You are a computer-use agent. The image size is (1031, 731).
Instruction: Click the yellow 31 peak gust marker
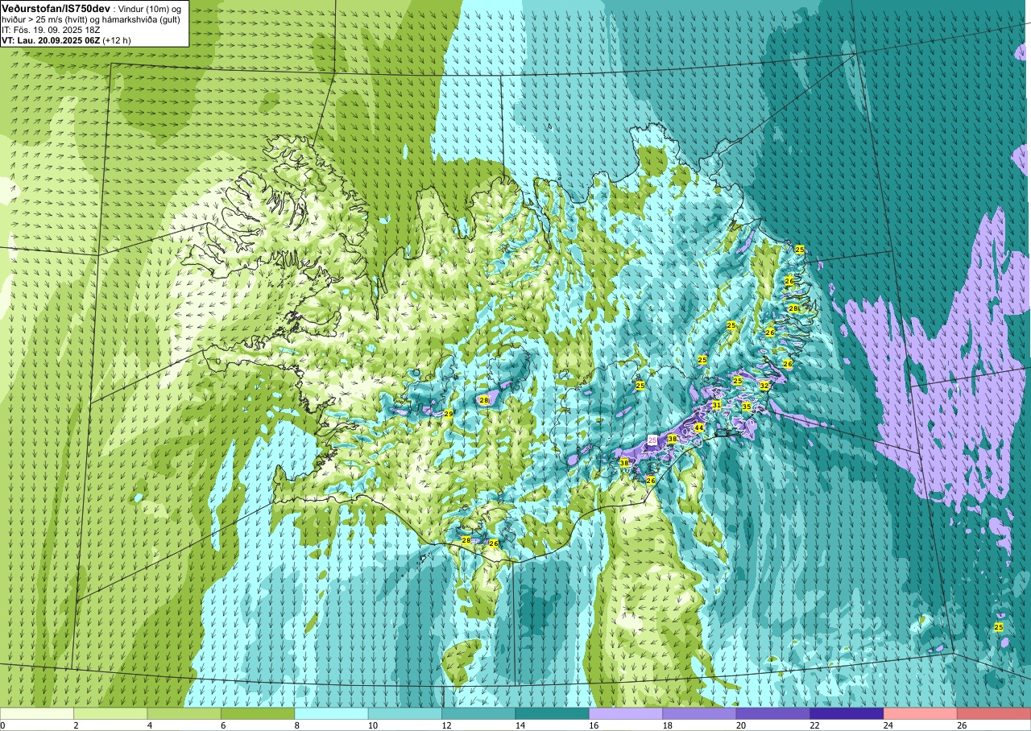pyautogui.click(x=716, y=404)
